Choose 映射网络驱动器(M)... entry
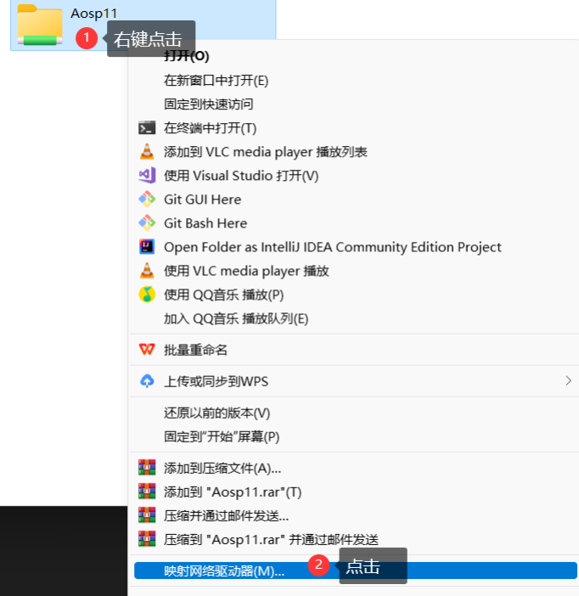 pyautogui.click(x=356, y=571)
